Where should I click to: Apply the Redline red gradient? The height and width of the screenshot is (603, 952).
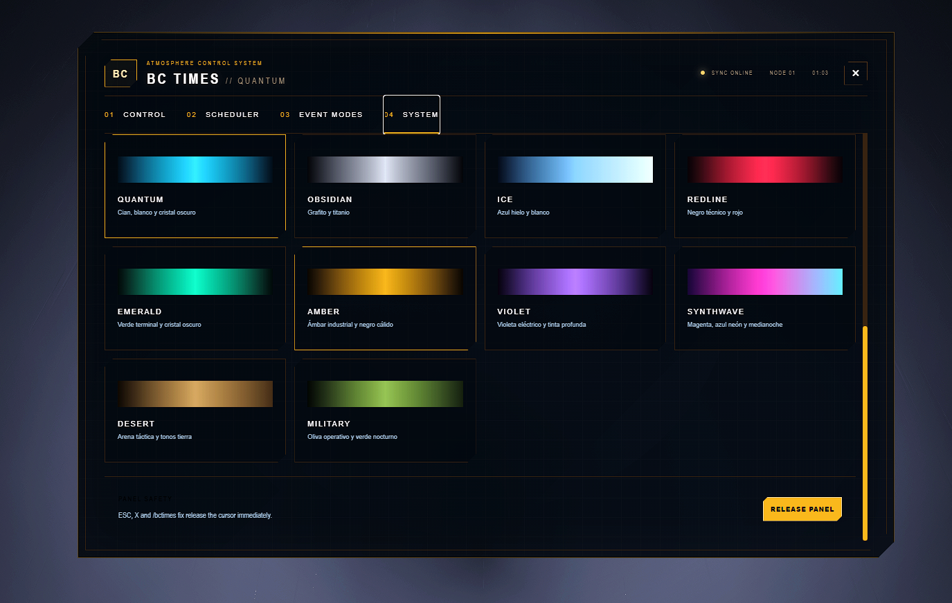pyautogui.click(x=765, y=170)
